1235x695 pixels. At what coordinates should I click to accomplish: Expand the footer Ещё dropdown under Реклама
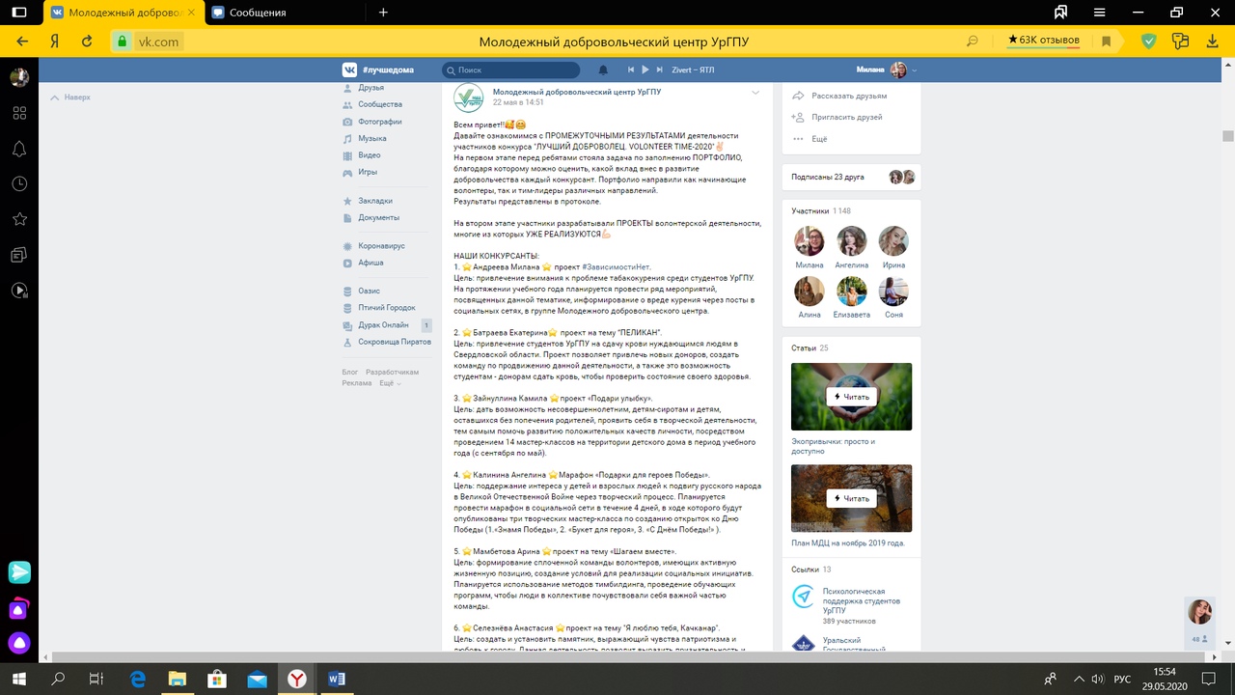point(390,383)
